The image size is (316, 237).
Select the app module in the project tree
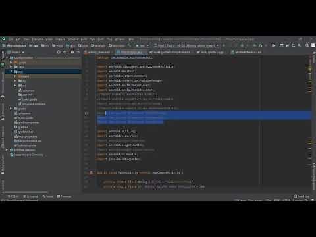click(43, 72)
